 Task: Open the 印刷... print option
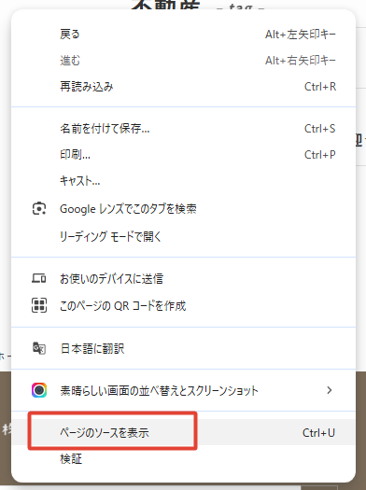pos(184,154)
